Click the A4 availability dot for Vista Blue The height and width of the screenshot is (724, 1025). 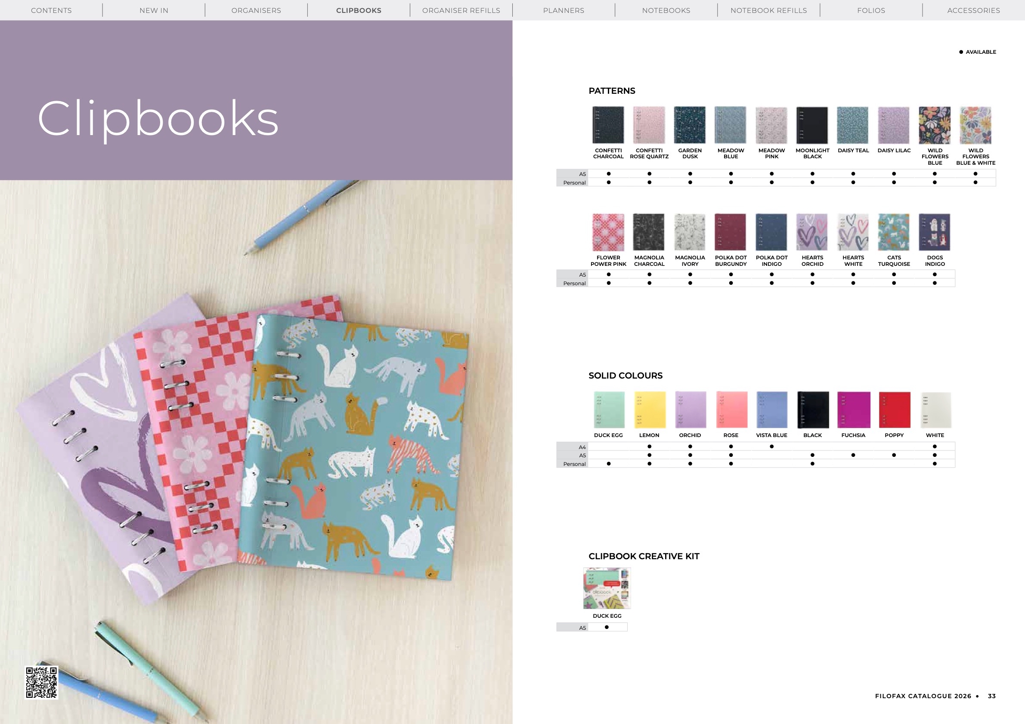(x=771, y=447)
